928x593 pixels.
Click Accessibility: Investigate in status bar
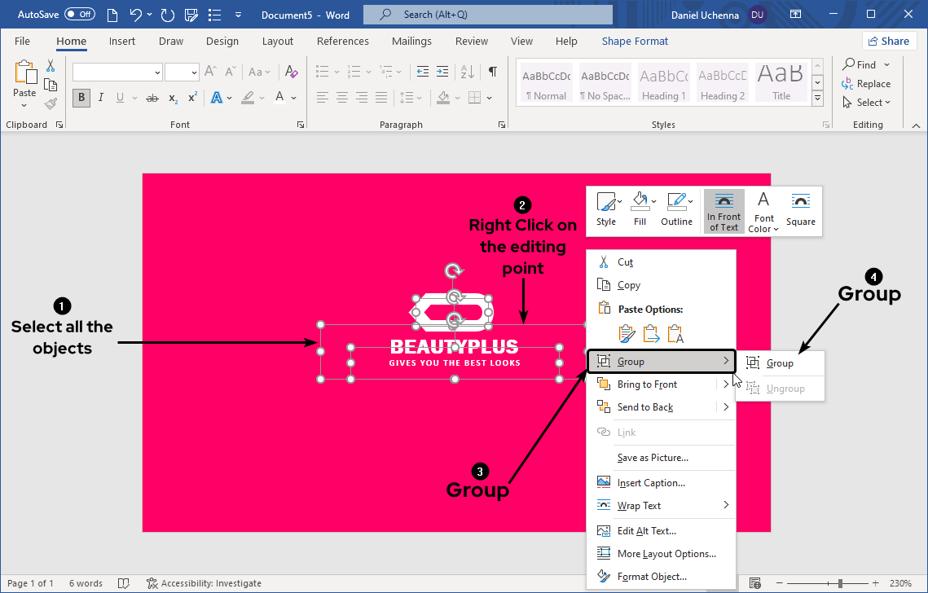point(204,583)
